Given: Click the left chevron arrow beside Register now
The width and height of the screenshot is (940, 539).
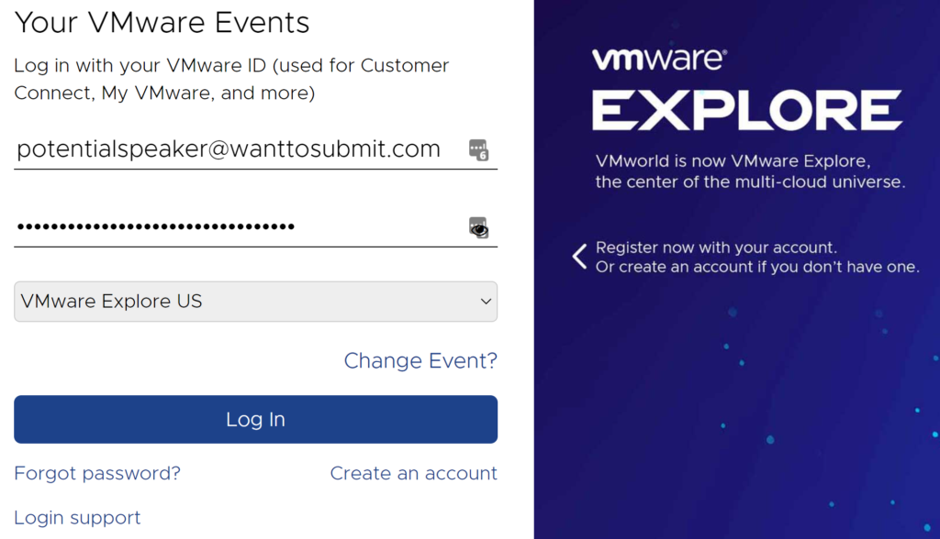Looking at the screenshot, I should click(x=579, y=257).
